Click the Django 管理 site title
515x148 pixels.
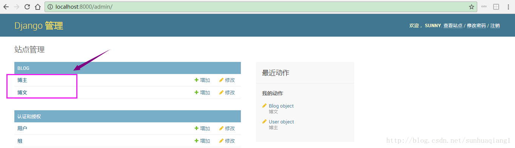tap(39, 26)
